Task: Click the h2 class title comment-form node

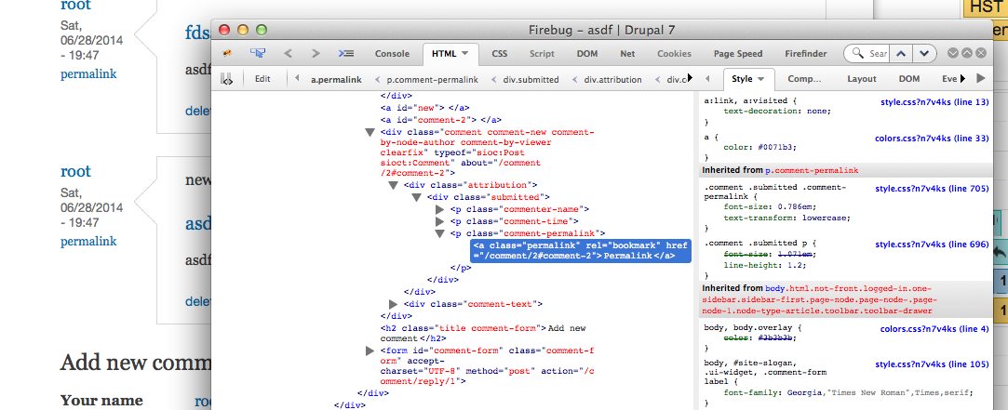Action: coord(483,334)
